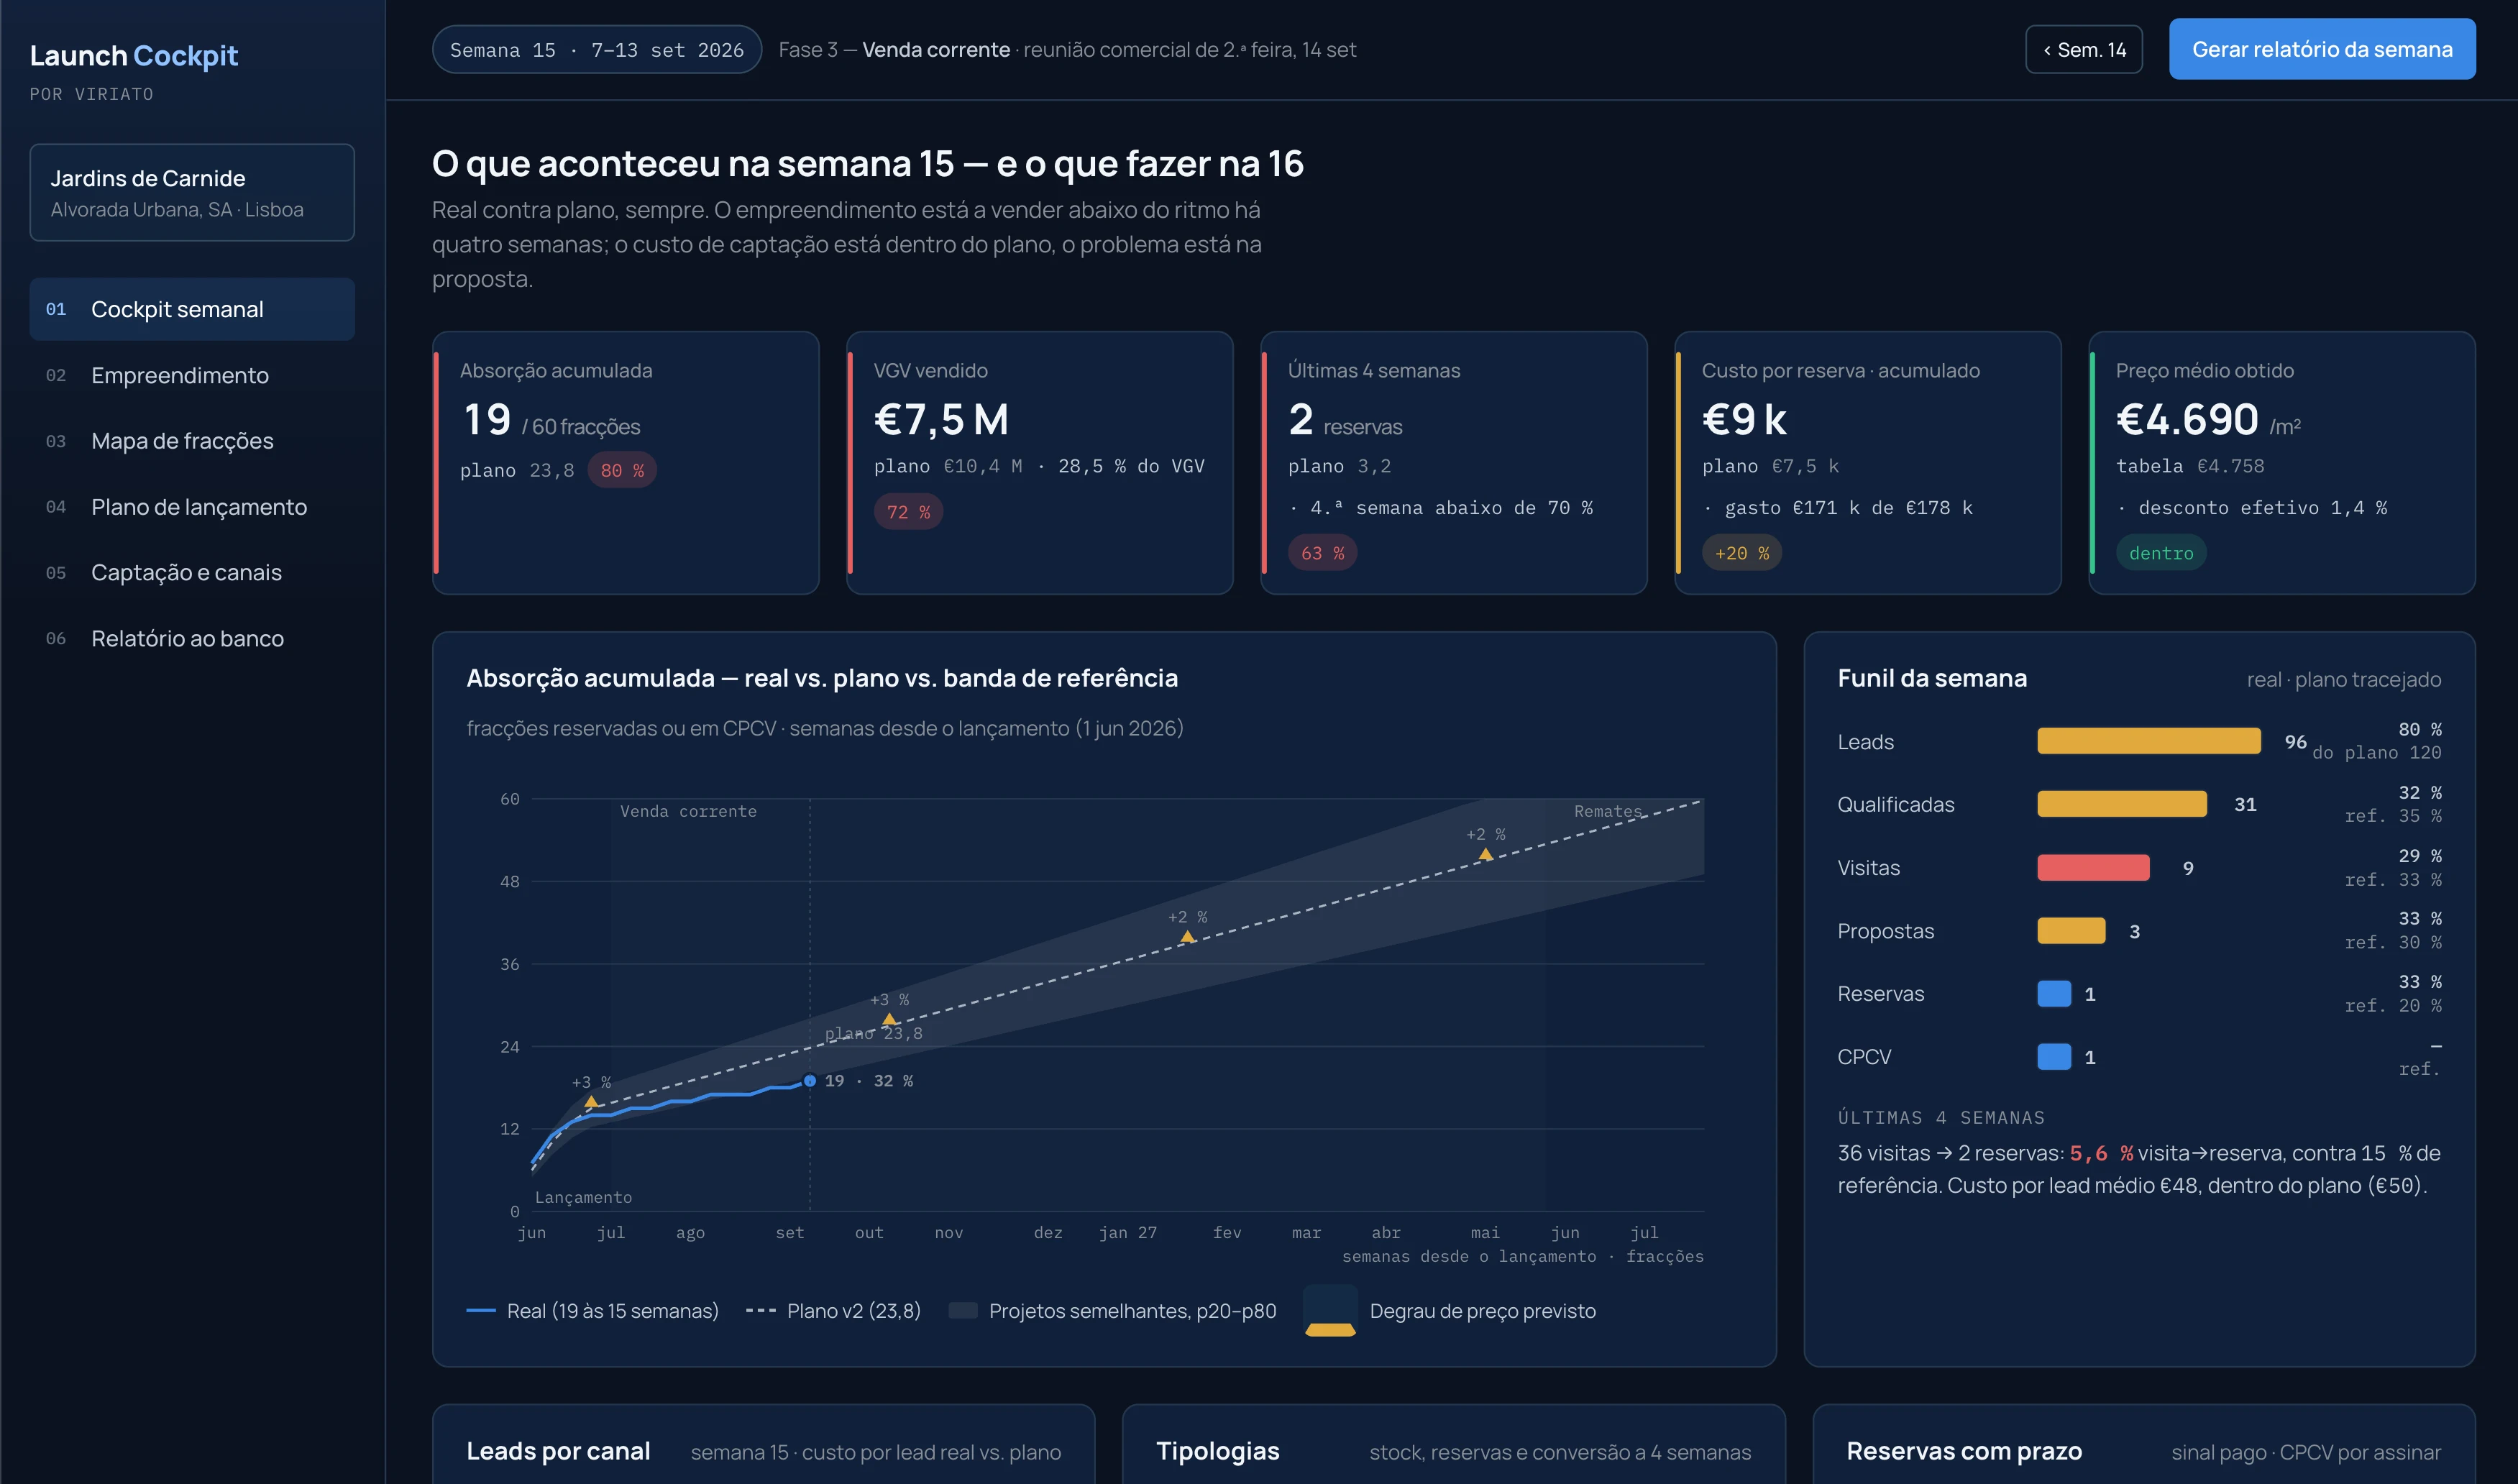Click the 5,6 % conversion figure
2518x1484 pixels.
pyautogui.click(x=2101, y=1153)
